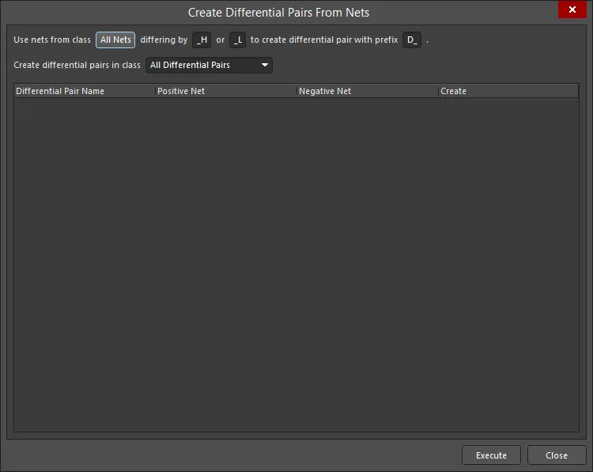Sort by Positive Net column header
The height and width of the screenshot is (472, 593).
[226, 91]
